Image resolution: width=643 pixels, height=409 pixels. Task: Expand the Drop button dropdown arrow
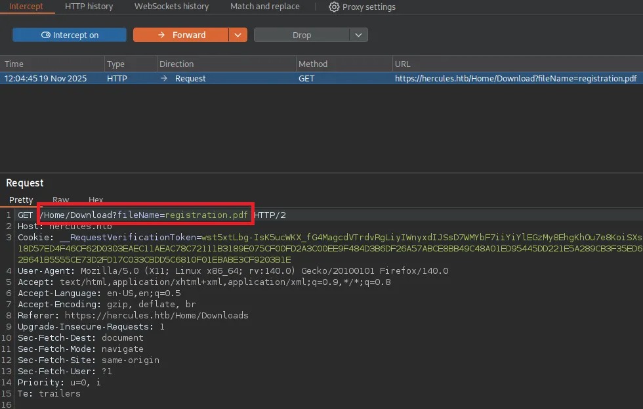(x=358, y=35)
